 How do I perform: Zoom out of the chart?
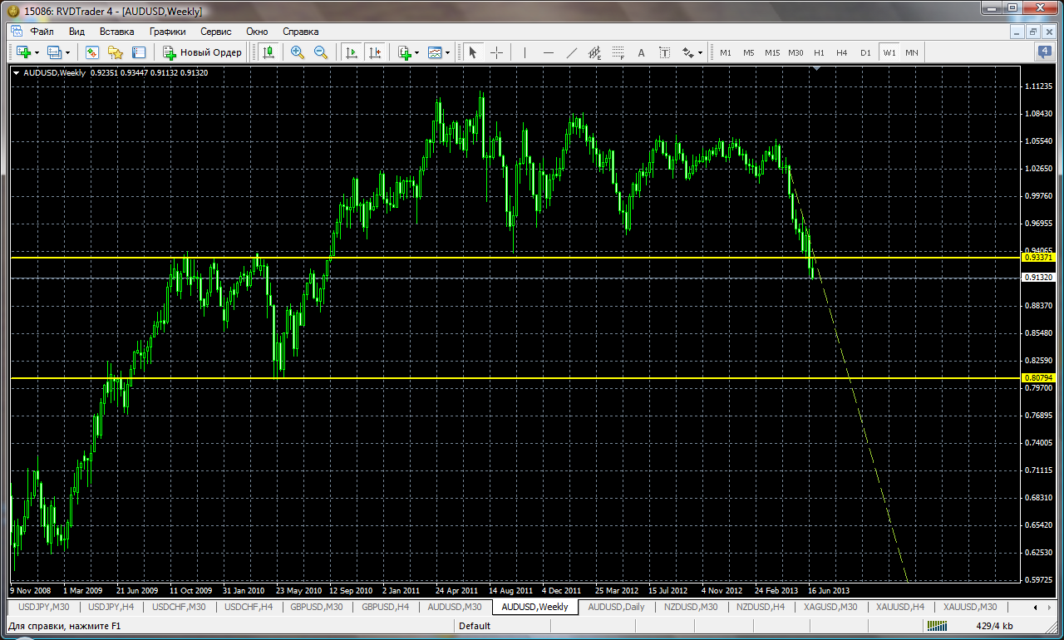(x=321, y=52)
